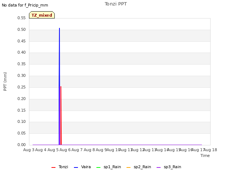
Task: Click the Aug 6 x-axis tick label
Action: click(65, 150)
